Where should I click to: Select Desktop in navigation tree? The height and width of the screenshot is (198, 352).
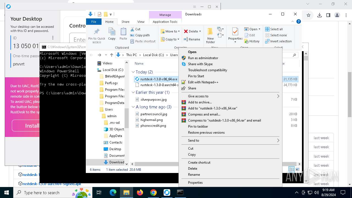tap(115, 149)
